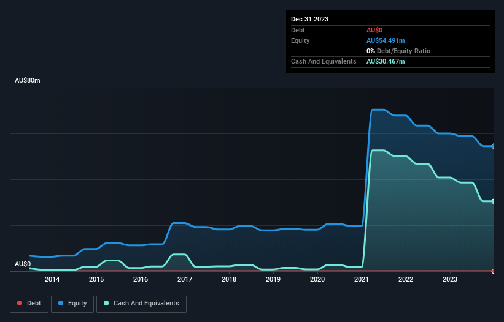The image size is (504, 322).
Task: Click the 0% Debt/Equity Ratio text
Action: [398, 51]
